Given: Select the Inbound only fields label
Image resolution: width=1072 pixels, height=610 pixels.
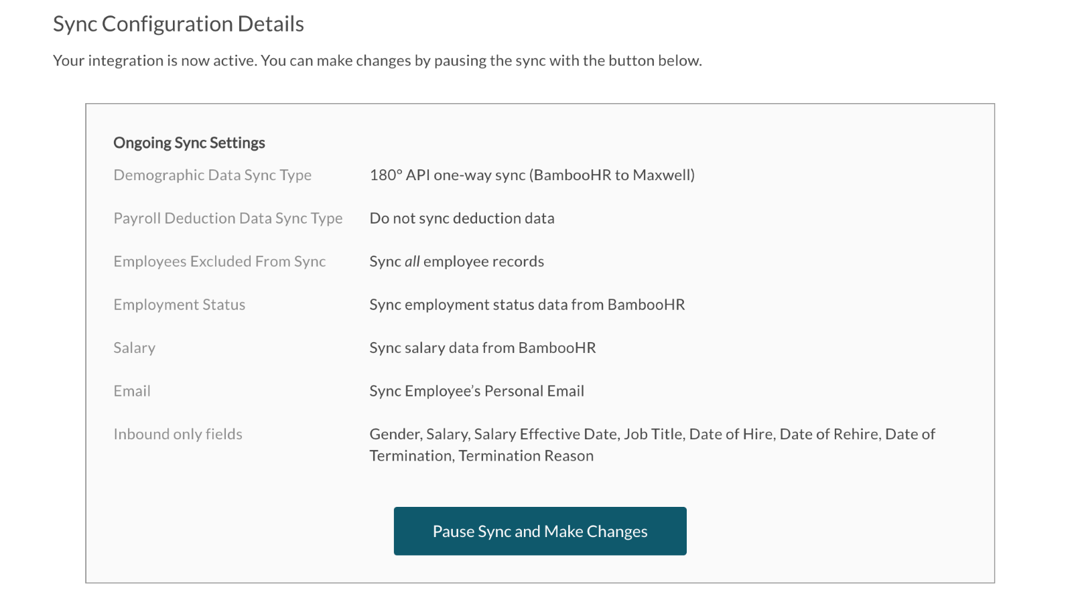Looking at the screenshot, I should click(x=178, y=434).
